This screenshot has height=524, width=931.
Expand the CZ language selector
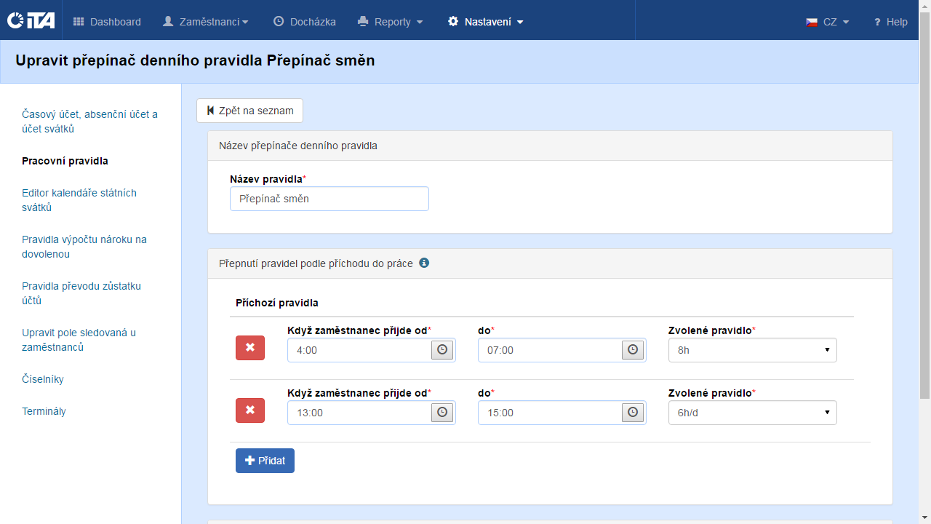pos(828,22)
